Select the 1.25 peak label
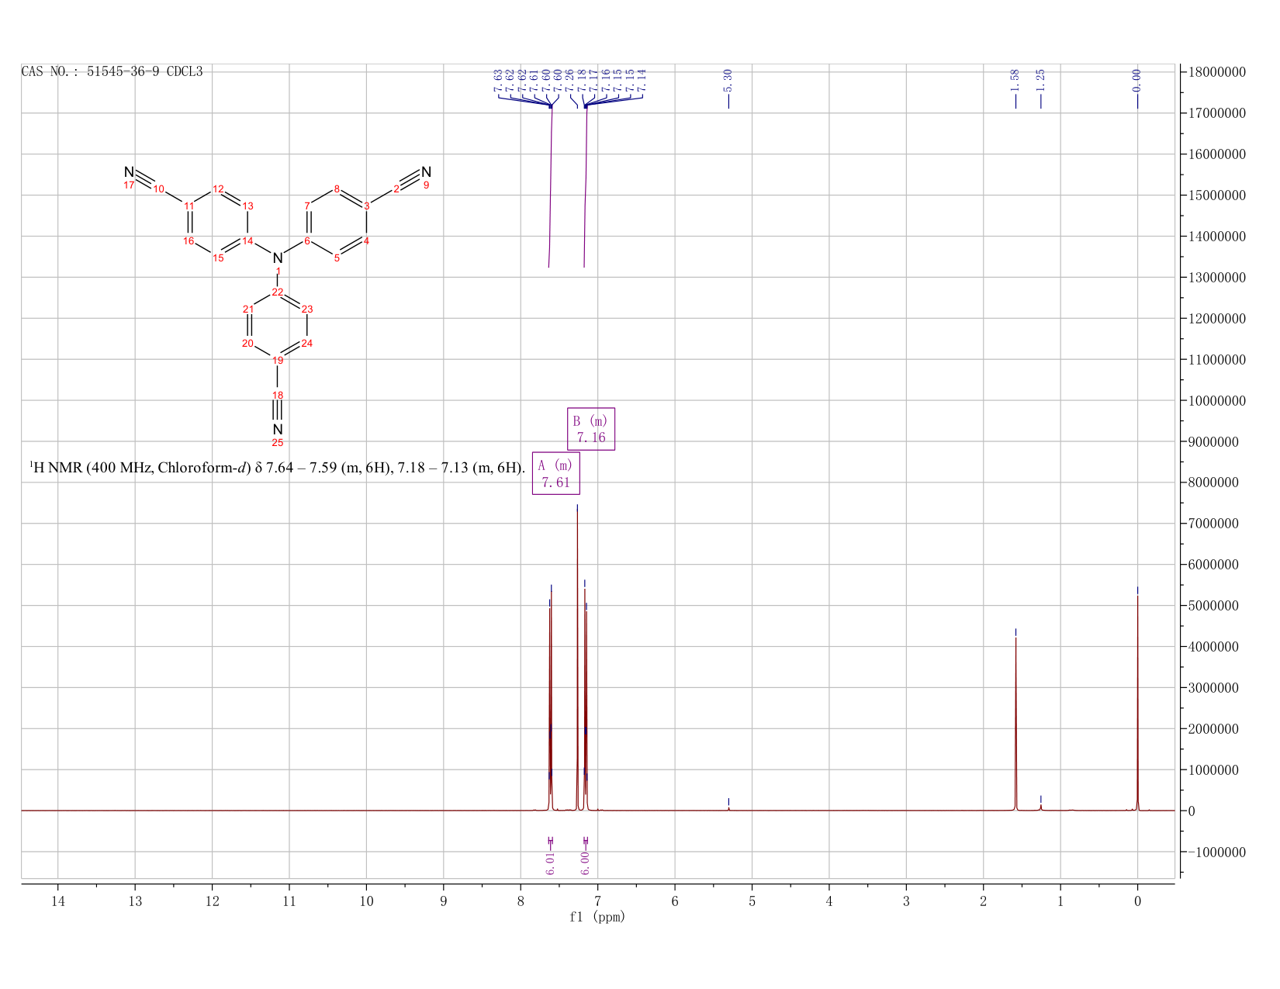Screen dimensions: 1280x989 (x=1040, y=78)
